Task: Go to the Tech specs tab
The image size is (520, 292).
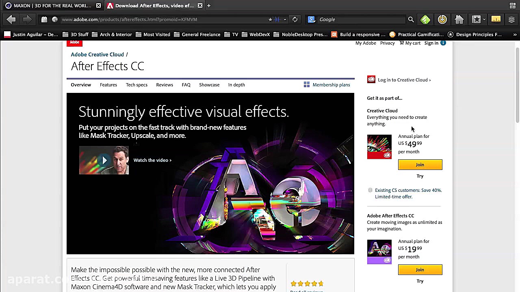Action: [136, 85]
